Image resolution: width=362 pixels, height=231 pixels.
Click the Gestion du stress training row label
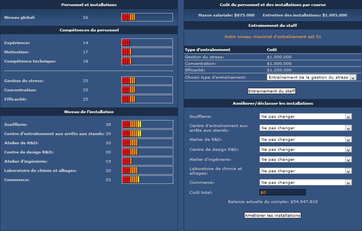(204, 57)
